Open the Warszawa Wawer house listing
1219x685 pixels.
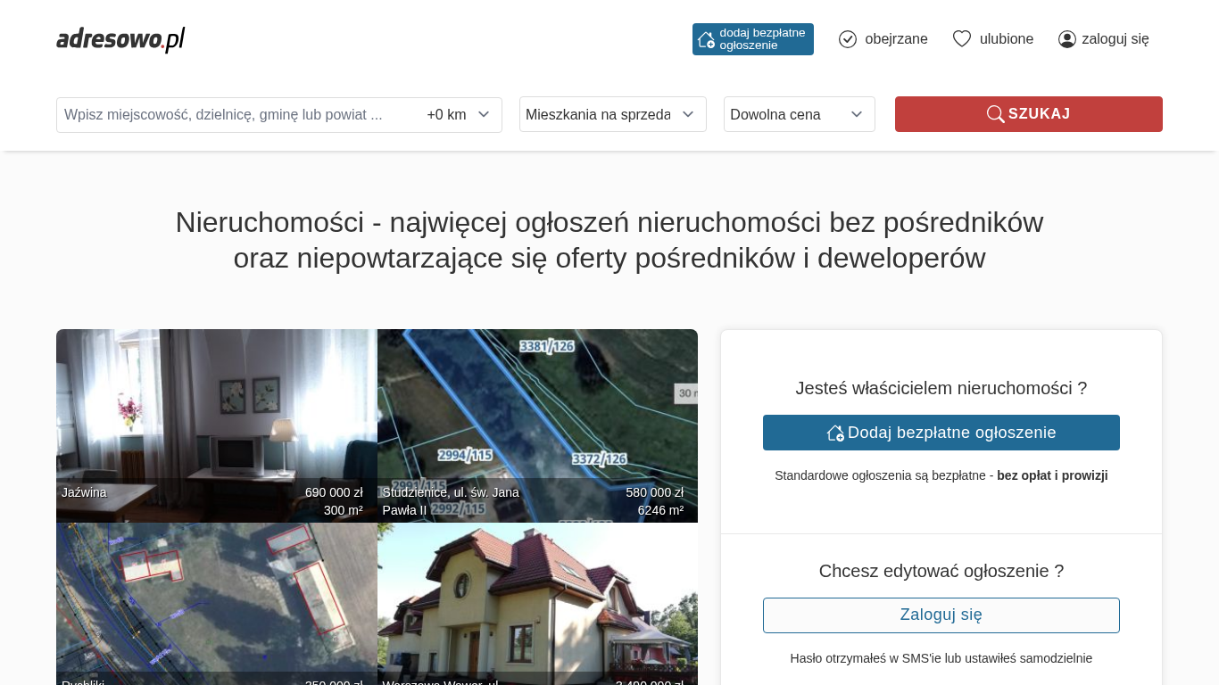(x=537, y=604)
